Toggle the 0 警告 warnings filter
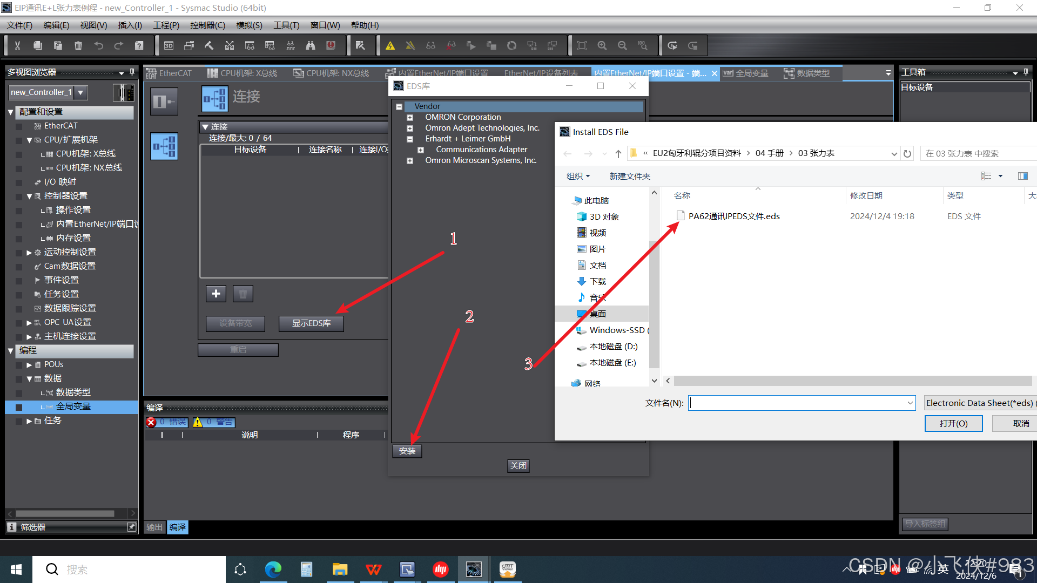The height and width of the screenshot is (583, 1037). pyautogui.click(x=214, y=422)
